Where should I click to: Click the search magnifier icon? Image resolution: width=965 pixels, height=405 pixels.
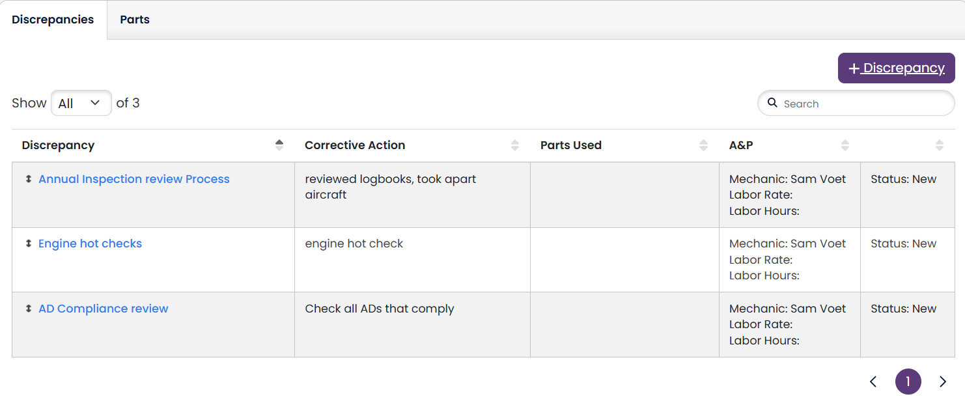[773, 103]
